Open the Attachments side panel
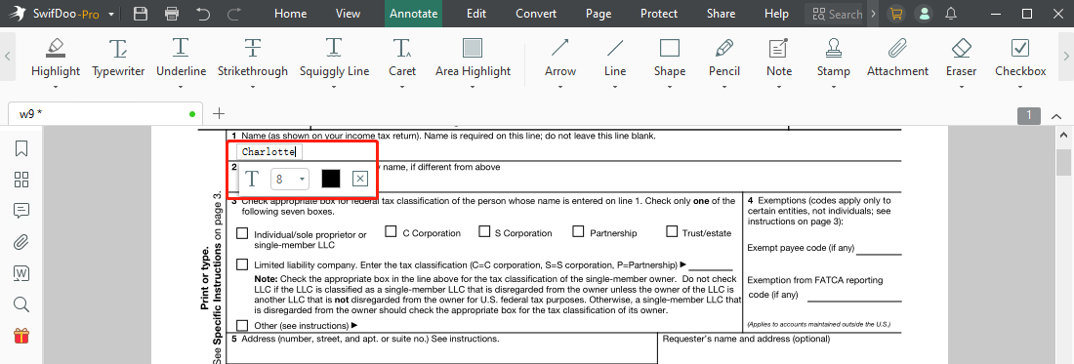 pos(21,242)
